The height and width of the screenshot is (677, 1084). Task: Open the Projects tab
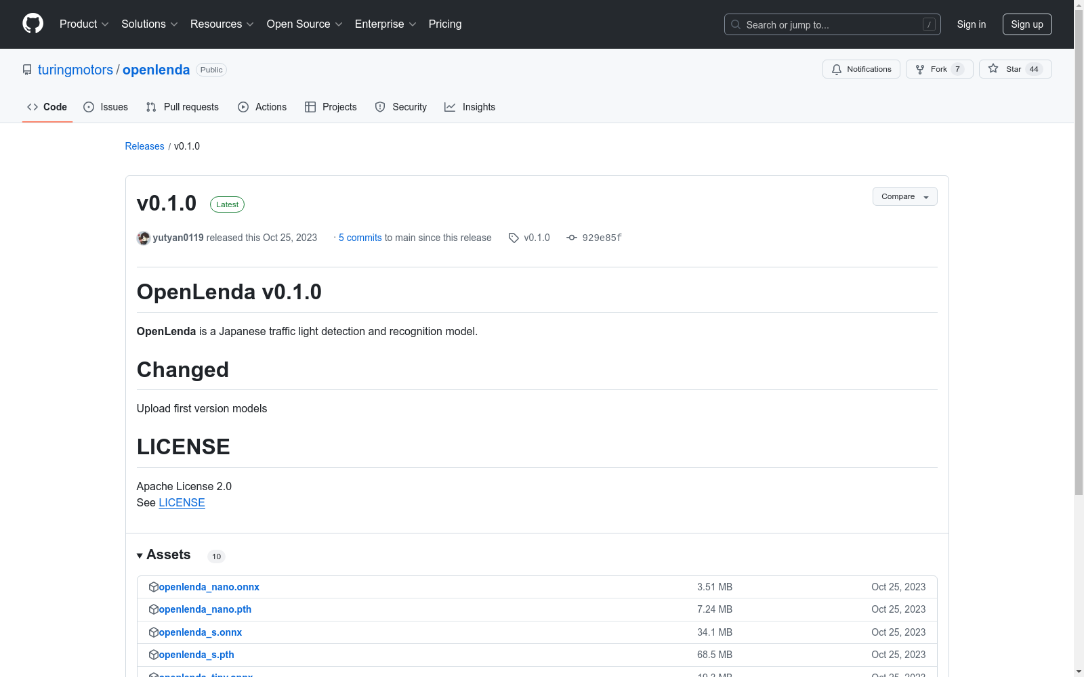(x=331, y=107)
